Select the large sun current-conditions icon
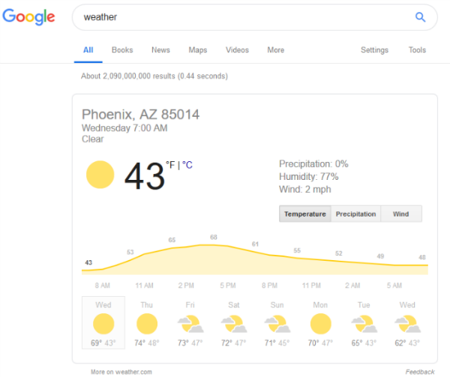 click(x=100, y=175)
